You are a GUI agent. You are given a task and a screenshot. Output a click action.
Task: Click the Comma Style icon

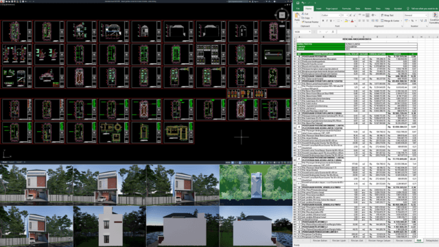tap(416, 21)
